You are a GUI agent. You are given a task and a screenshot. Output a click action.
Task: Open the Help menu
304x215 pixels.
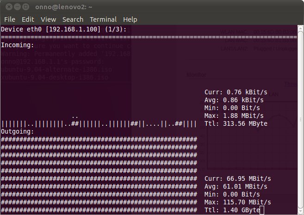pos(130,19)
